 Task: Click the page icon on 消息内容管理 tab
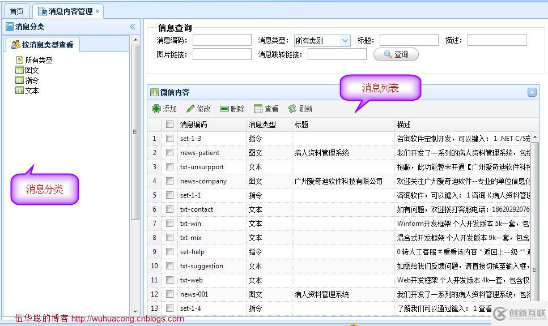point(43,11)
